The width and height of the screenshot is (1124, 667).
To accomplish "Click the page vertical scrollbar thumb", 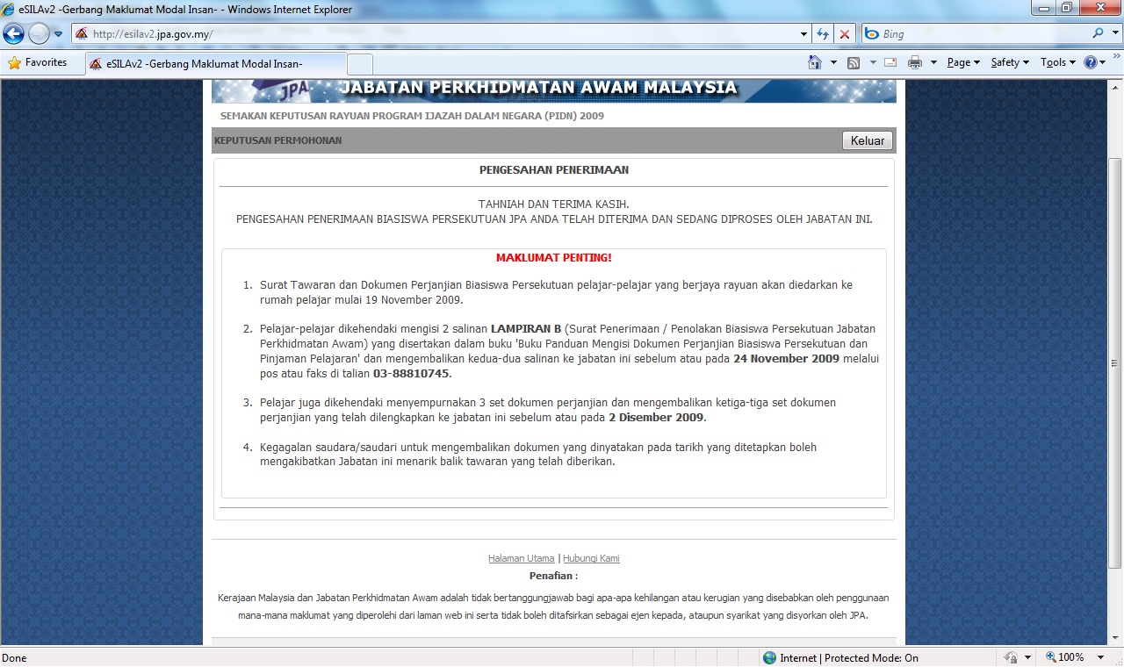I will [1115, 363].
